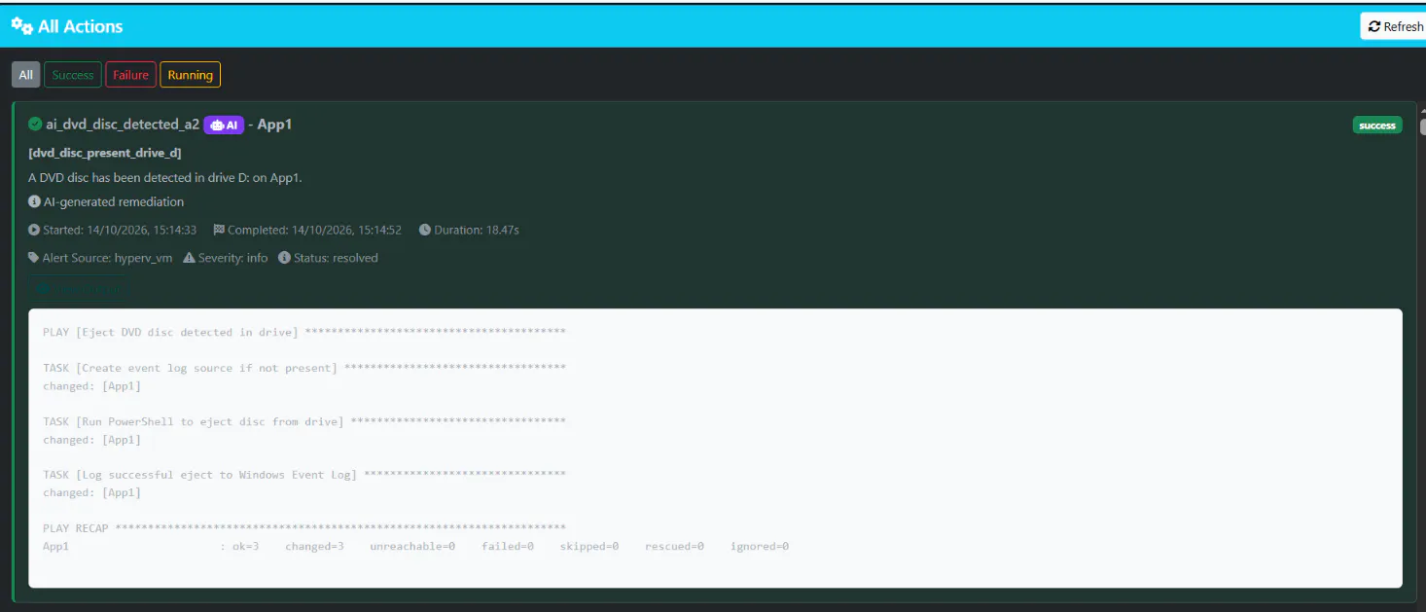Click the 'PLAY RECAP' line in the output

tap(304, 528)
